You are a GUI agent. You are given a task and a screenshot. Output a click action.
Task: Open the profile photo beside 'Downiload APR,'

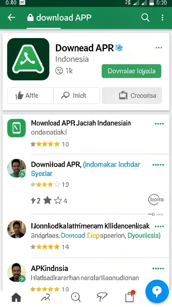[x=17, y=168]
